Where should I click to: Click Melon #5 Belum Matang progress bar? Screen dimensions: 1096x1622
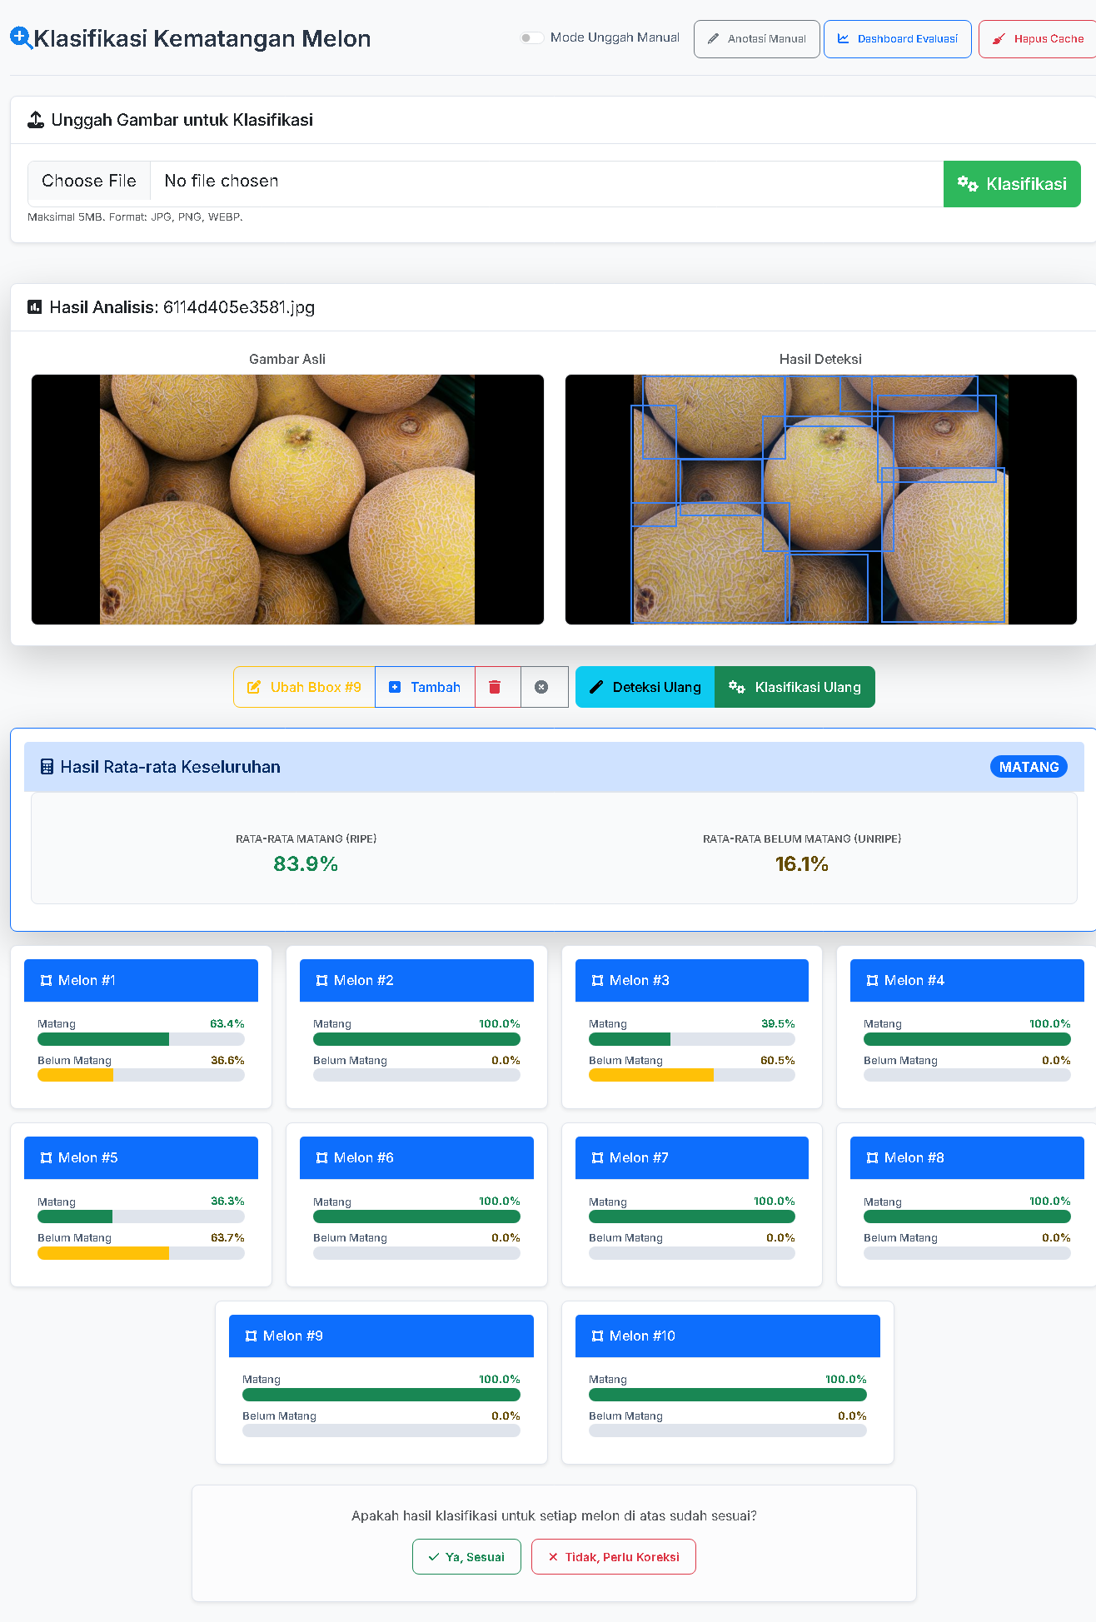[141, 1253]
